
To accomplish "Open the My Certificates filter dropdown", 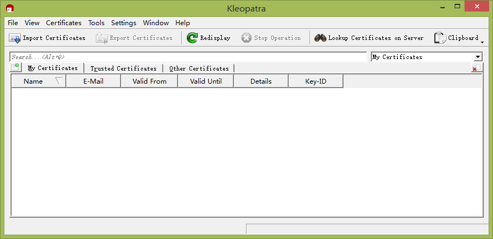I will coord(427,57).
